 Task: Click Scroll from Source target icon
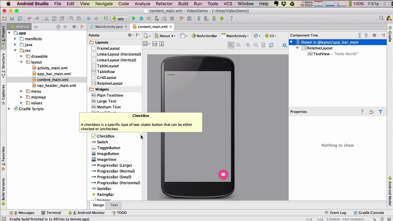58,27
